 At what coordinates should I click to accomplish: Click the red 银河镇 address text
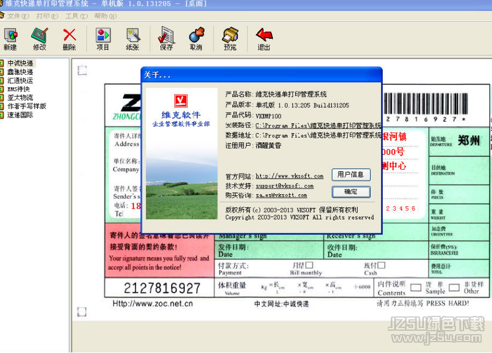[394, 137]
